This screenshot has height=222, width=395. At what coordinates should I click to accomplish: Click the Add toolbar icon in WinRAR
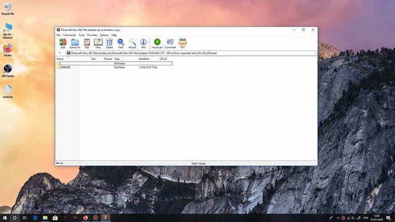point(63,43)
